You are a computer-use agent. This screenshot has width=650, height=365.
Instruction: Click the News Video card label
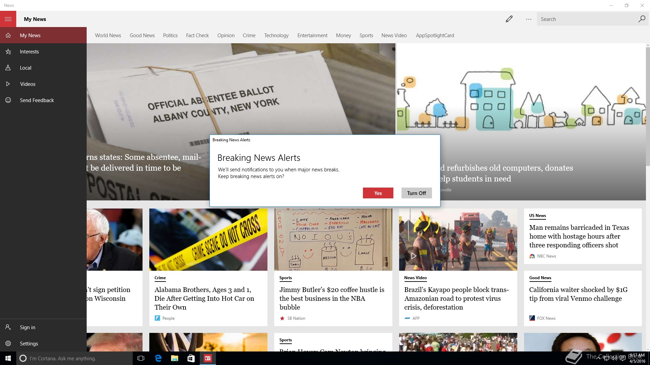tap(415, 278)
